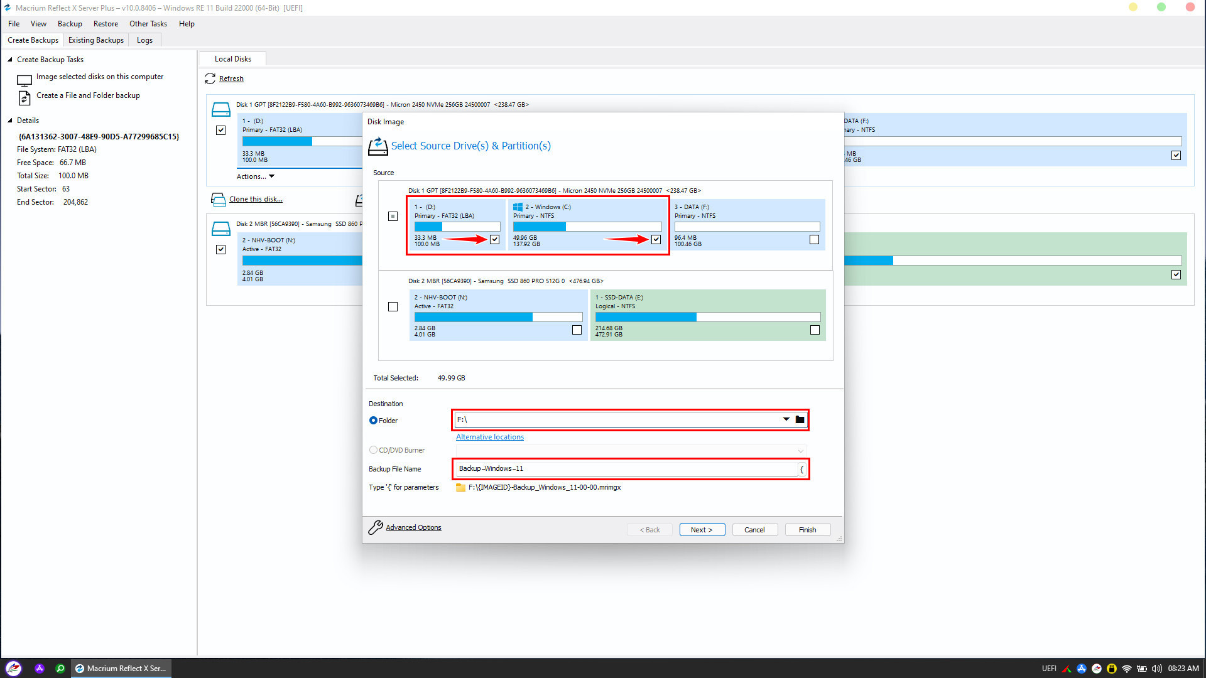Click the Next button

[702, 530]
